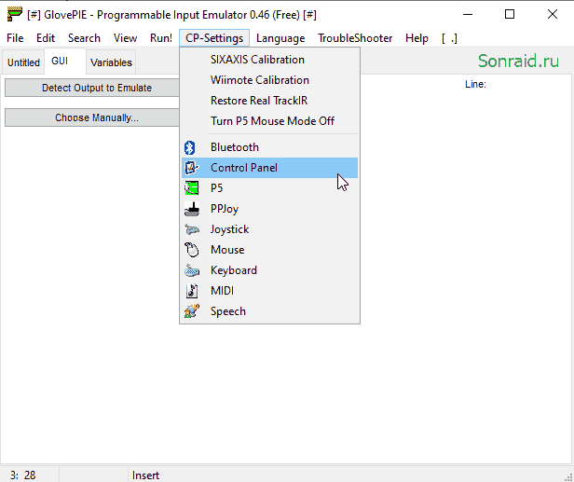
Task: Click the Line: label
Action: 475,84
